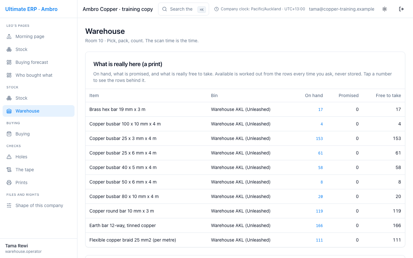Click the Buying forecast grid icon

pos(9,62)
